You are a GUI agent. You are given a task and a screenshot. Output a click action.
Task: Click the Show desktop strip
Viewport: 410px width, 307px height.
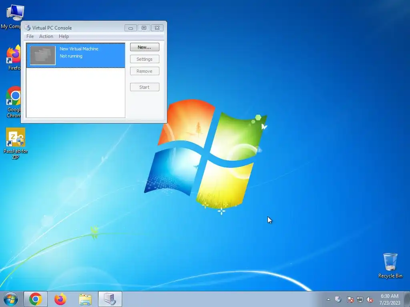coord(407,299)
